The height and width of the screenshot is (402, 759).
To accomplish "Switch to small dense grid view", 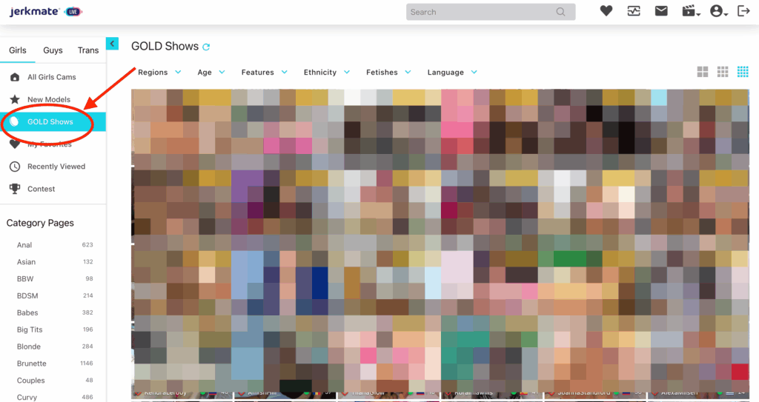I will click(742, 72).
